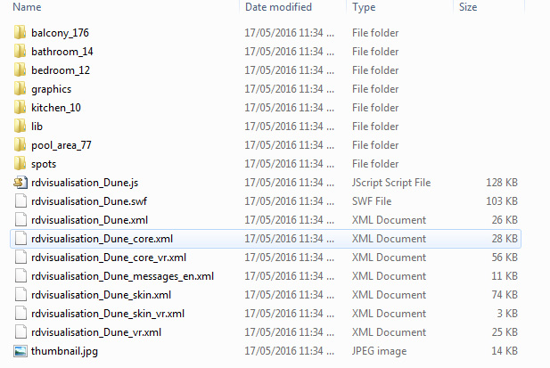This screenshot has height=368, width=550.
Task: Click XML Document type of rdvisualisation_Dune_skin.xml
Action: 389,295
